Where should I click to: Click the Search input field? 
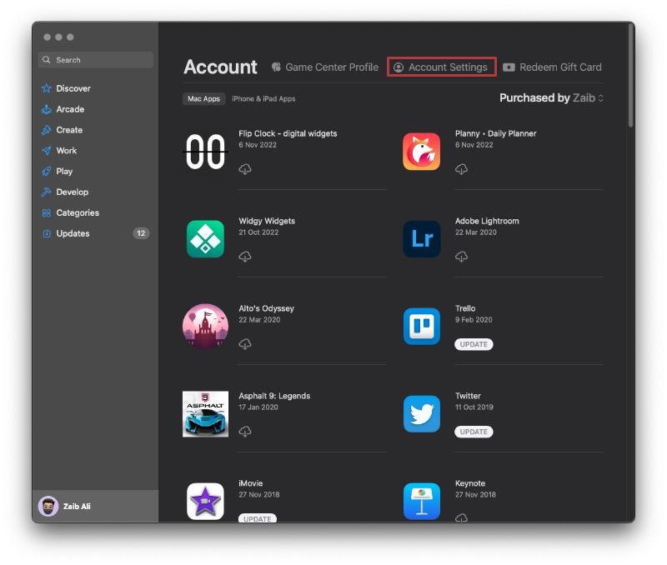click(96, 60)
